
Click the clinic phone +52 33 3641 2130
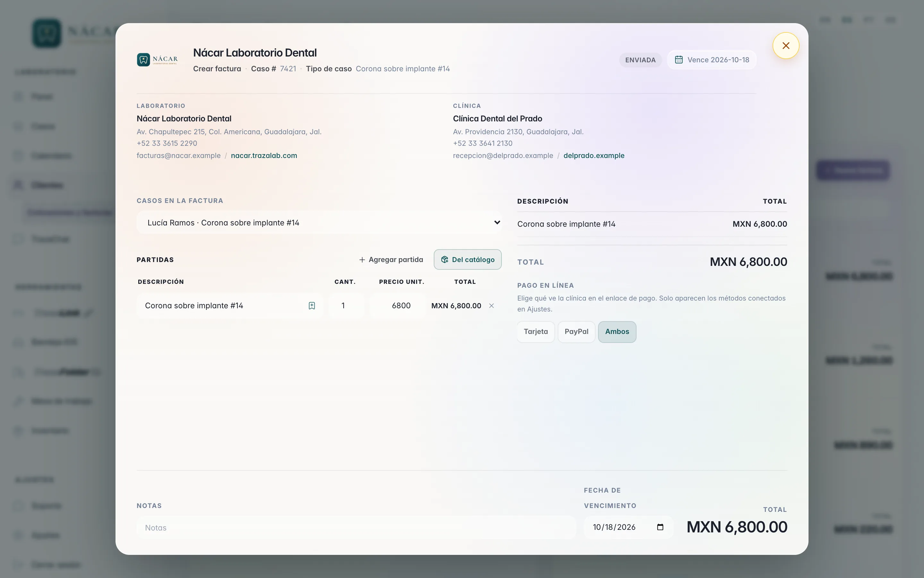tap(483, 143)
